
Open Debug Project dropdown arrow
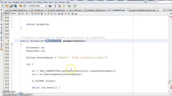point(72,6)
